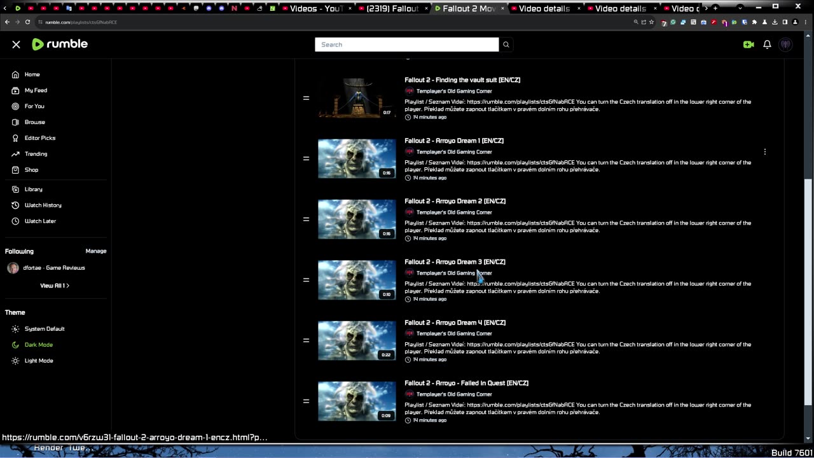814x458 pixels.
Task: Open title Fallout 2 - Arroyo Dream 3
Action: pos(455,262)
